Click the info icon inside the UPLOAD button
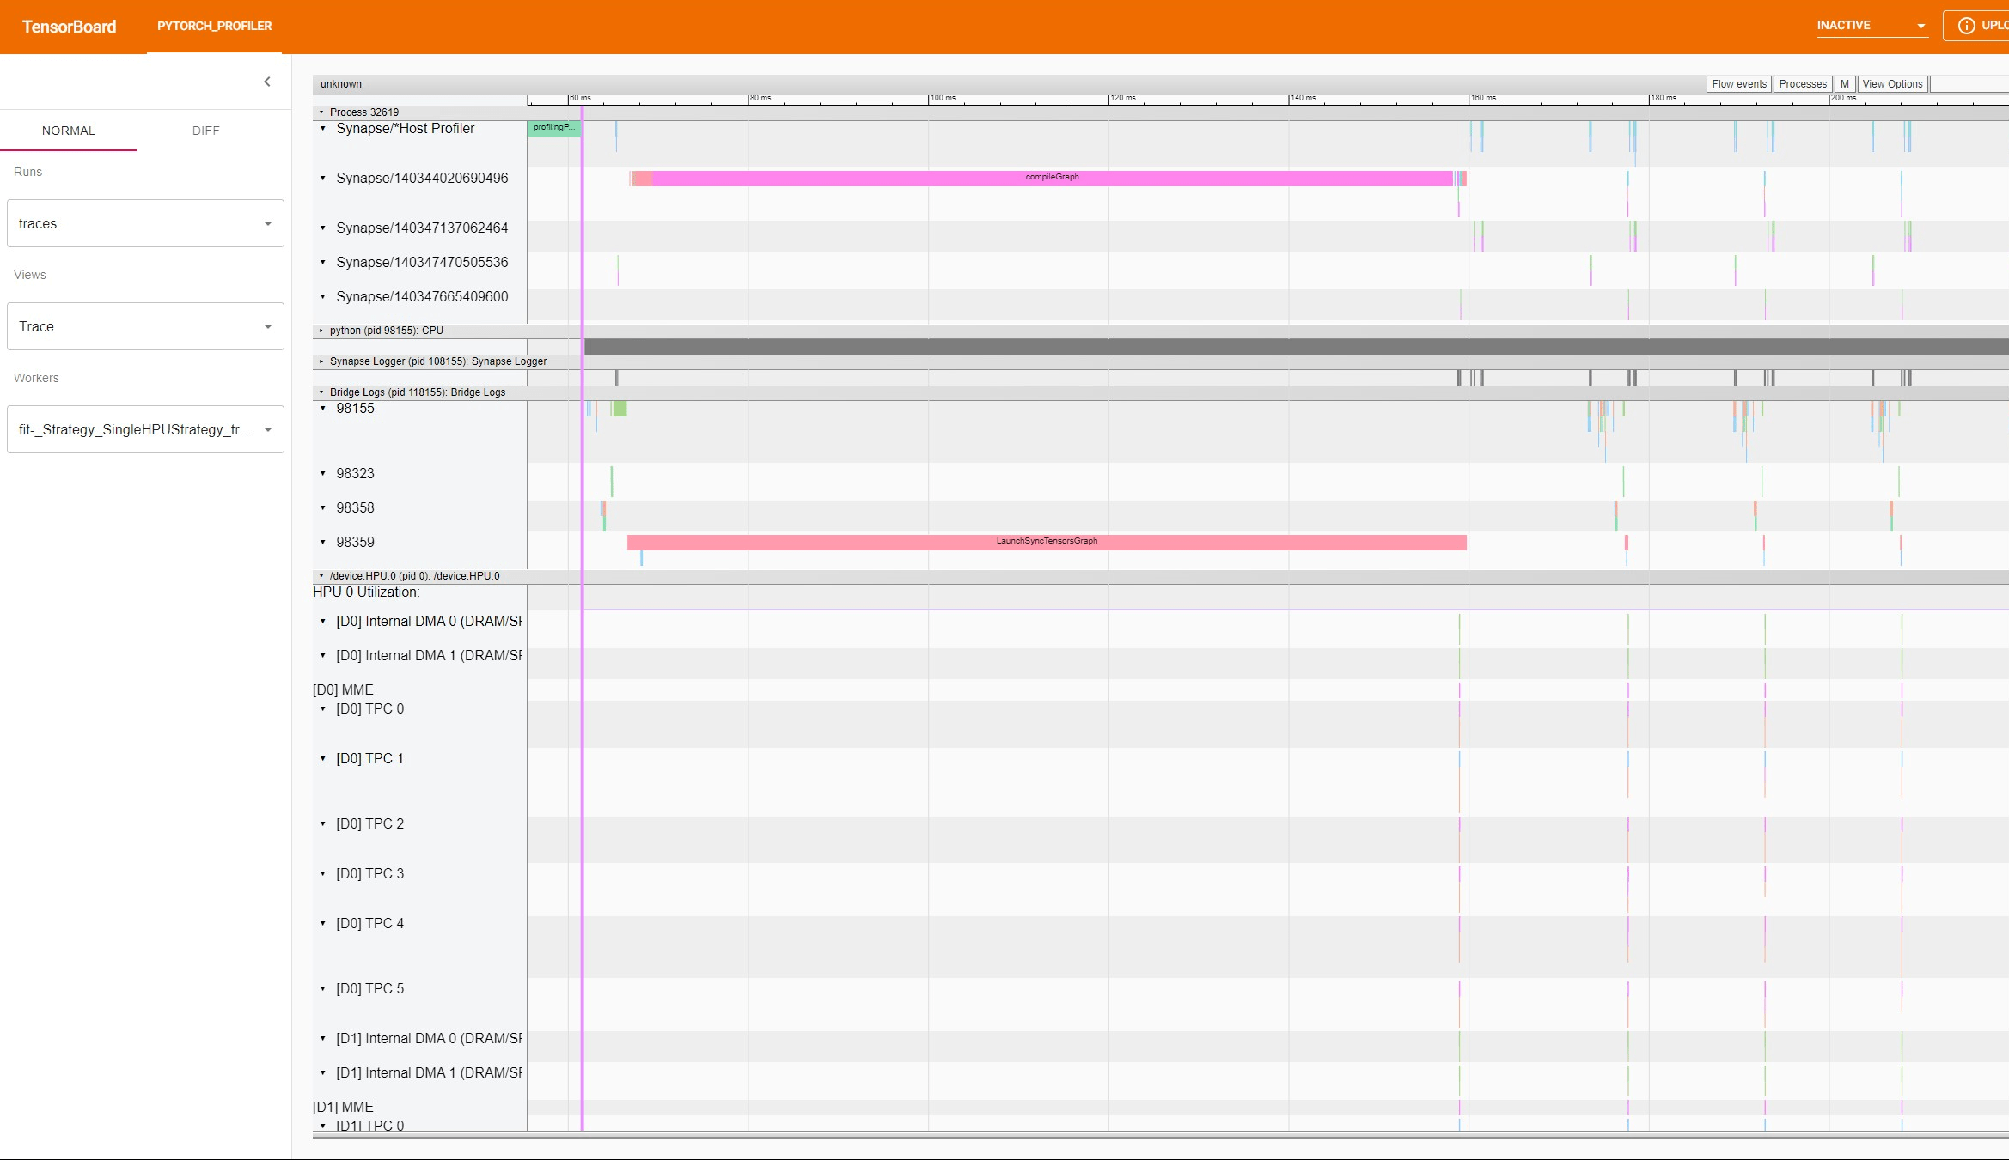The height and width of the screenshot is (1160, 2009). tap(1967, 26)
